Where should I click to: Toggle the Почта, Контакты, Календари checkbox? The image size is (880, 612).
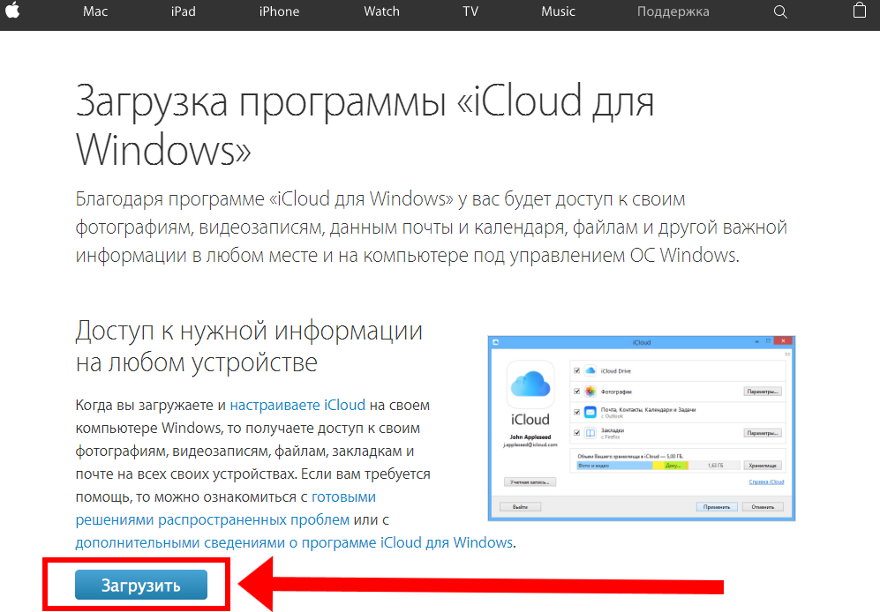click(577, 412)
